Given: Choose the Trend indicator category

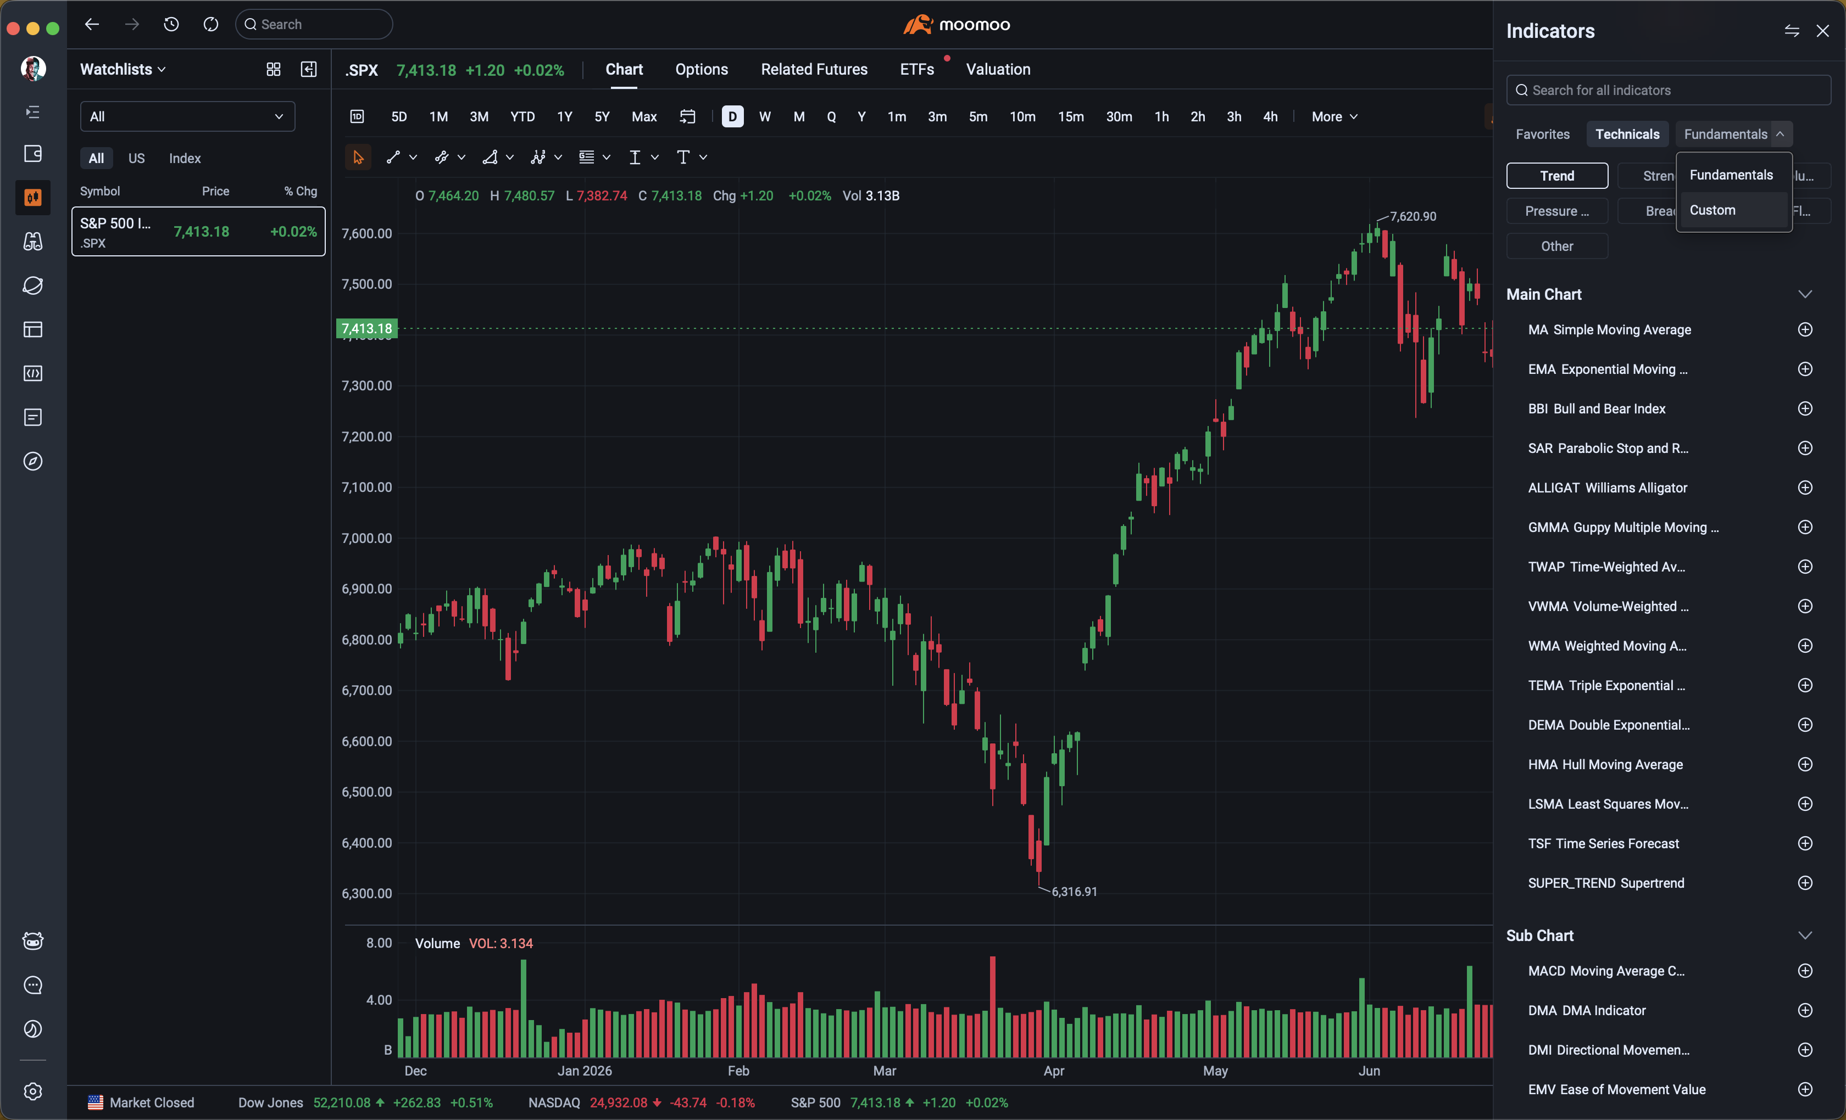Looking at the screenshot, I should [1558, 176].
